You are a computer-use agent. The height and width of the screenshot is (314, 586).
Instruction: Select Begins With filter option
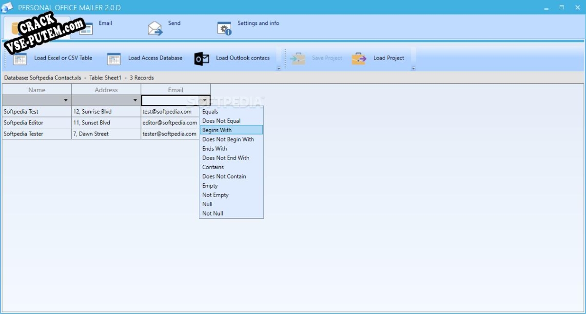click(x=232, y=130)
